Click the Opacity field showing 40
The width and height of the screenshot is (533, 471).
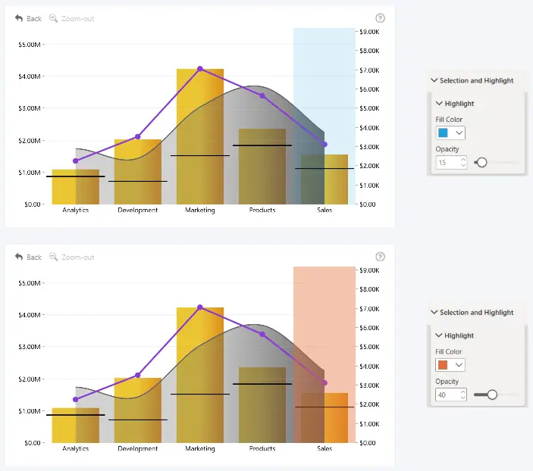tap(451, 395)
